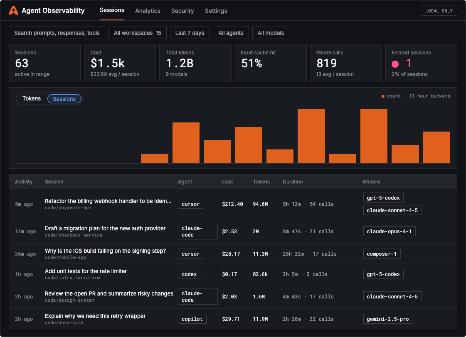Open the Settings tab
466x337 pixels.
click(216, 11)
